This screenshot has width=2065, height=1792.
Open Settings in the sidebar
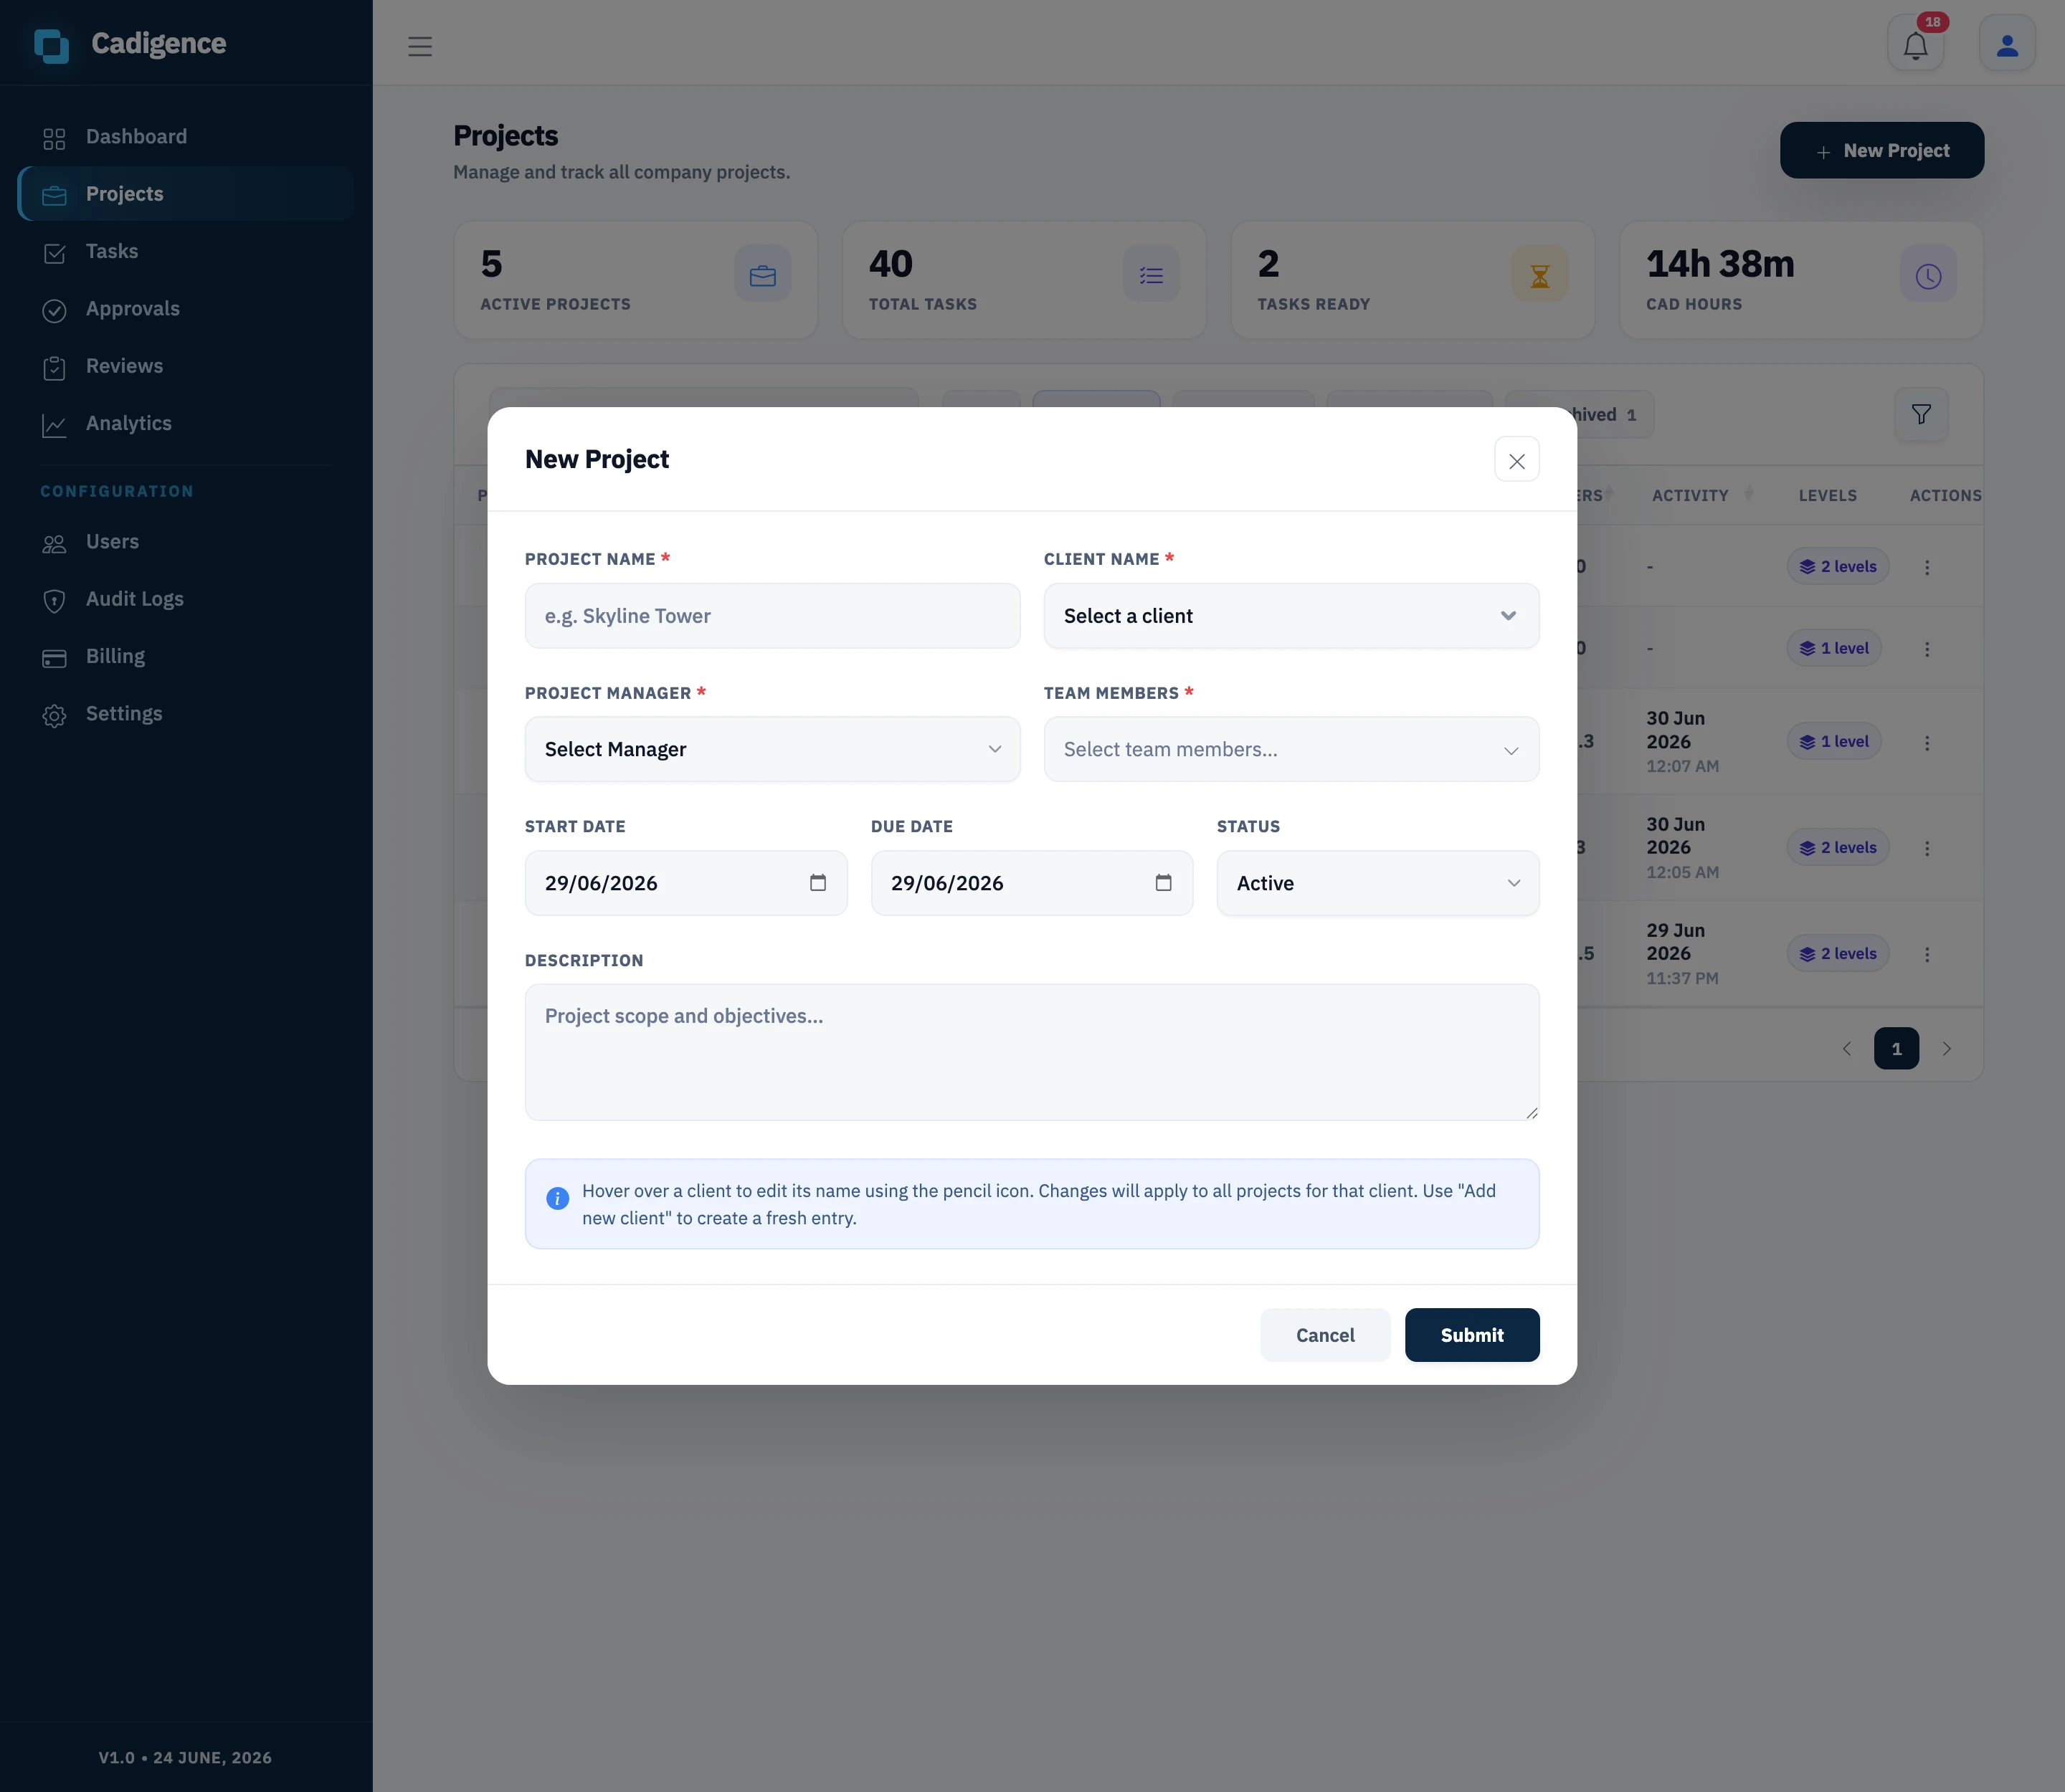[x=186, y=714]
